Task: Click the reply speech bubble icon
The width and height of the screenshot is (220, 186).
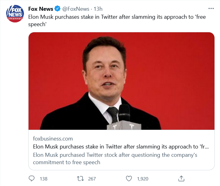Action: 32,178
